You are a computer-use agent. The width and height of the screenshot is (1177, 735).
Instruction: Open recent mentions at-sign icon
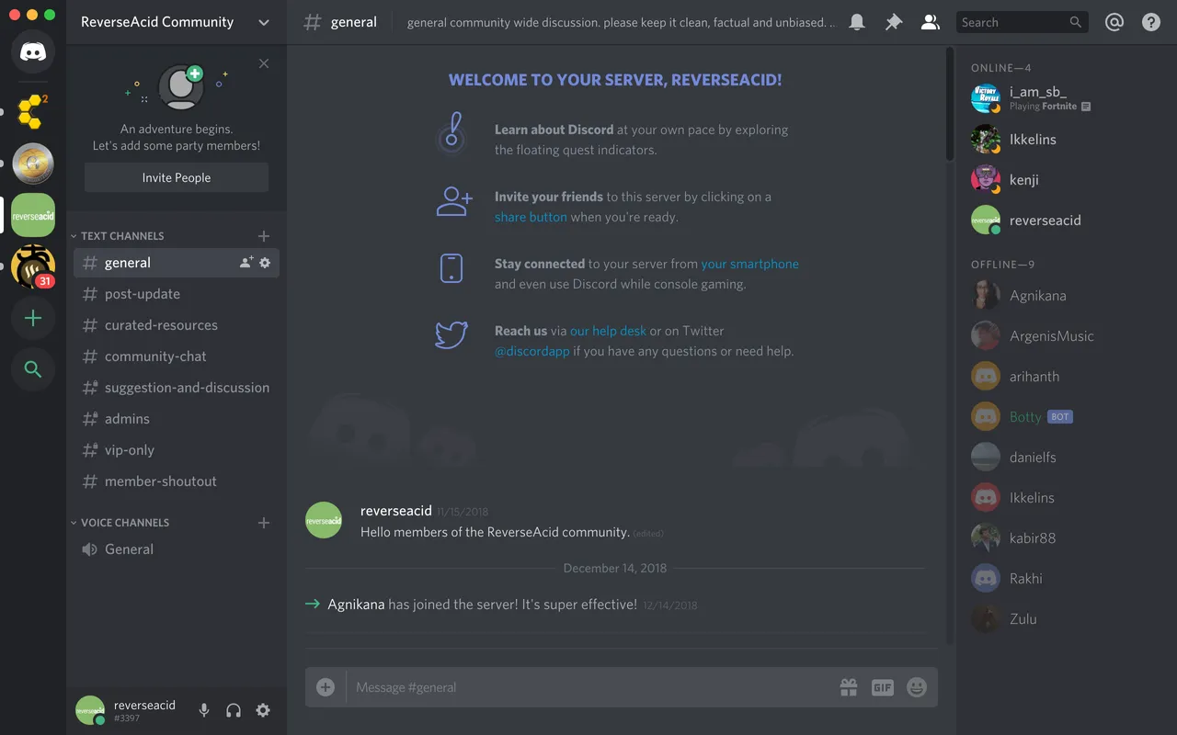click(1114, 22)
